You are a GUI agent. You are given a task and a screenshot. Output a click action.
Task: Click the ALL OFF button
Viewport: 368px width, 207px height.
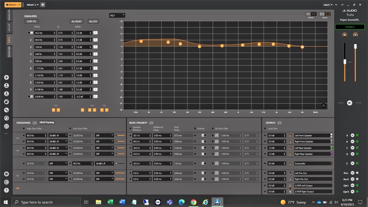[x=93, y=21]
